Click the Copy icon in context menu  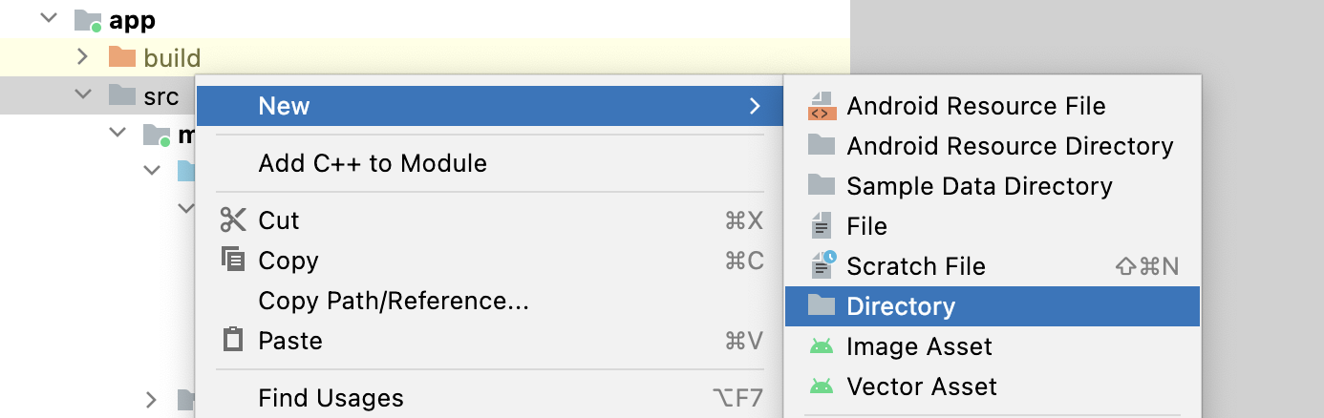click(x=233, y=260)
